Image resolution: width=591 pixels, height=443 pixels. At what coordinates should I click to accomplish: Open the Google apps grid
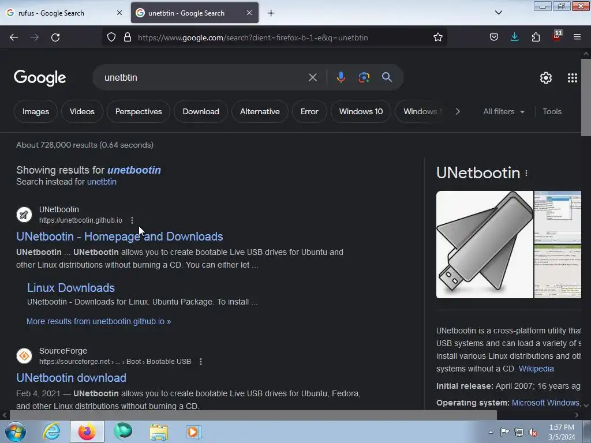[x=573, y=78]
